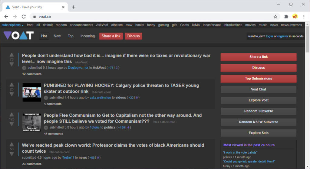Reload the page
Screen dimensions: 310x169
(x=24, y=17)
